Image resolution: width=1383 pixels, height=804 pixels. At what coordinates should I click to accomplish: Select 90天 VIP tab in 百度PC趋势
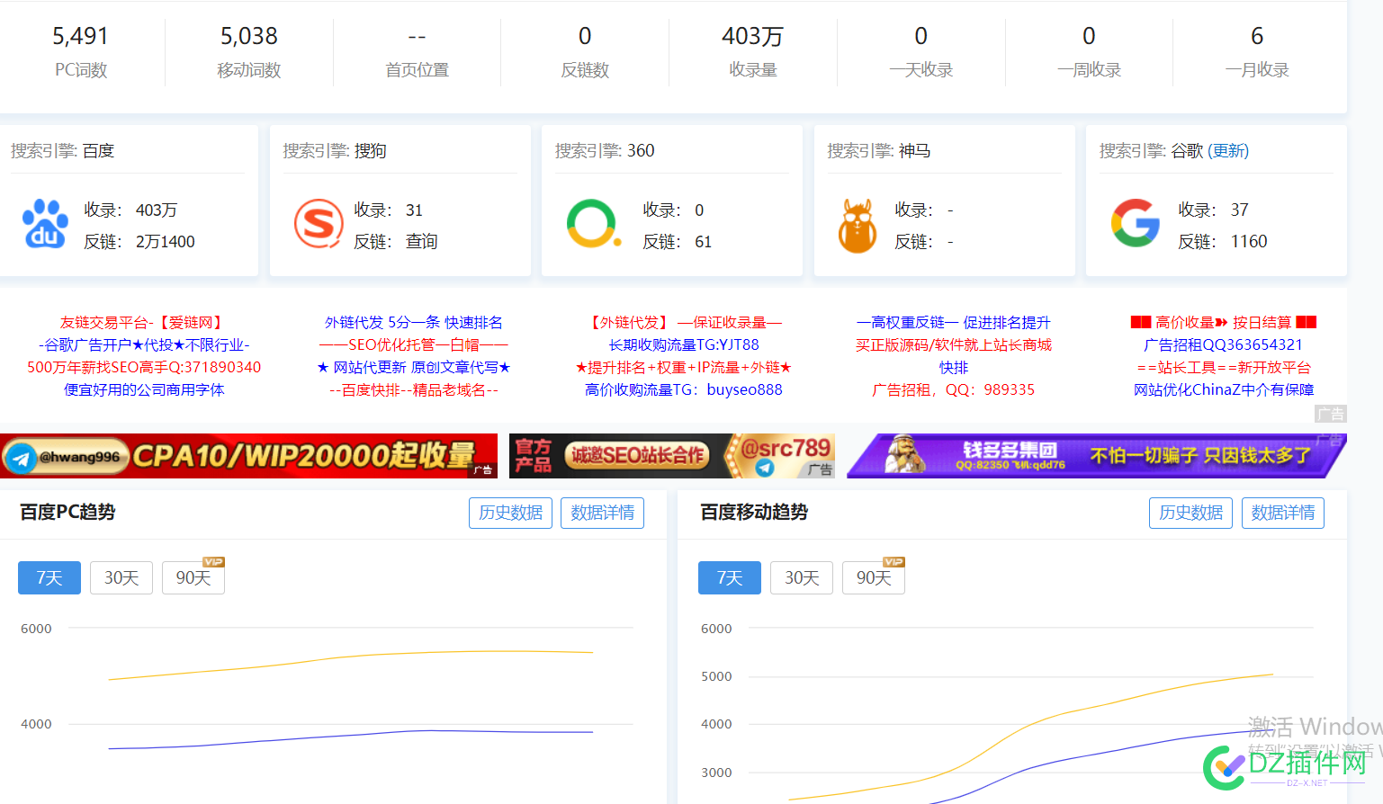[193, 577]
